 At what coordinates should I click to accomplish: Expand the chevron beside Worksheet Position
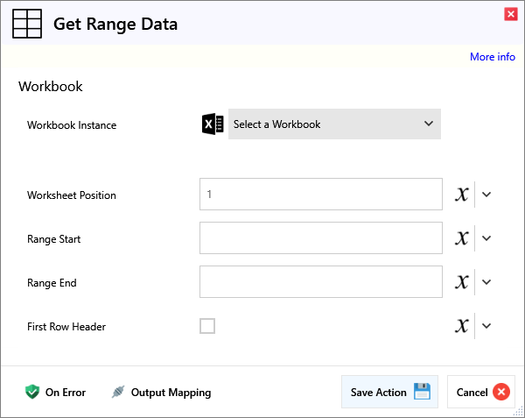[x=487, y=195]
